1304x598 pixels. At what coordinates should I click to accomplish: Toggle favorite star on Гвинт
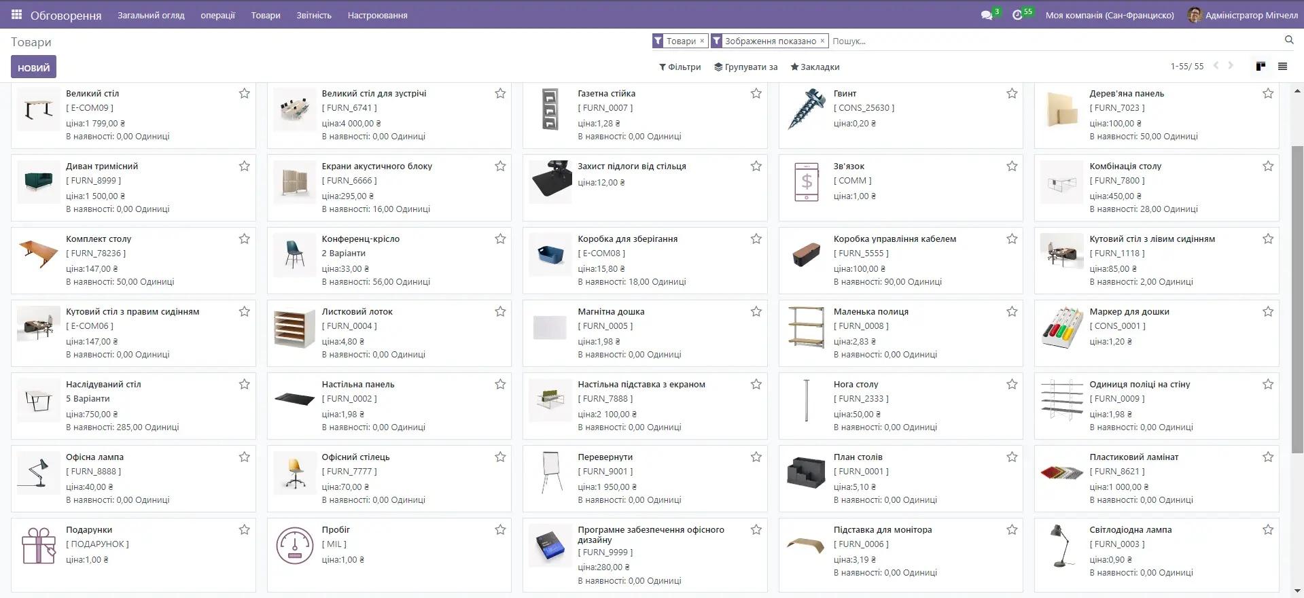[1012, 94]
